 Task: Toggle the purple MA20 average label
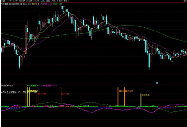point(47,4)
